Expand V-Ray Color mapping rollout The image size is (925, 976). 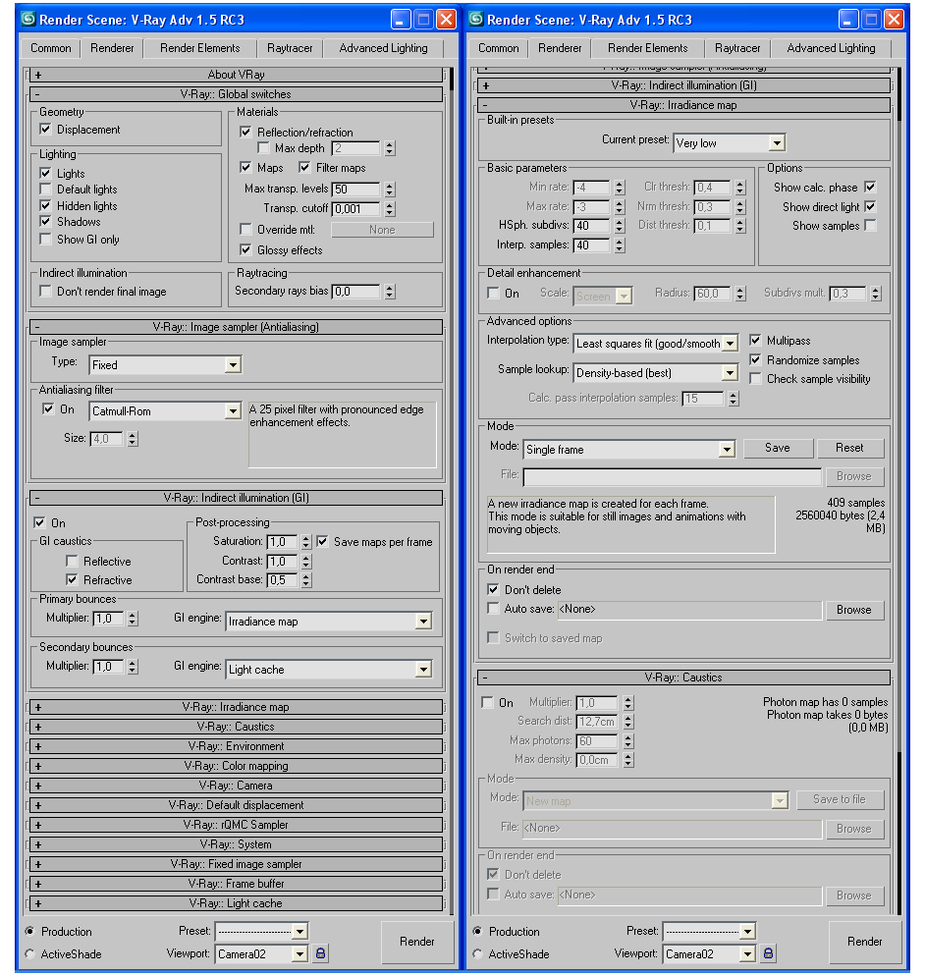[x=236, y=766]
